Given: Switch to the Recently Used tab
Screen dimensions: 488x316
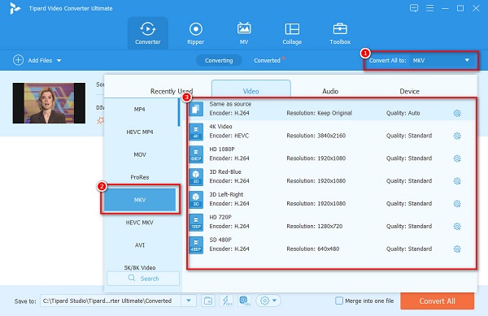Looking at the screenshot, I should pyautogui.click(x=172, y=91).
